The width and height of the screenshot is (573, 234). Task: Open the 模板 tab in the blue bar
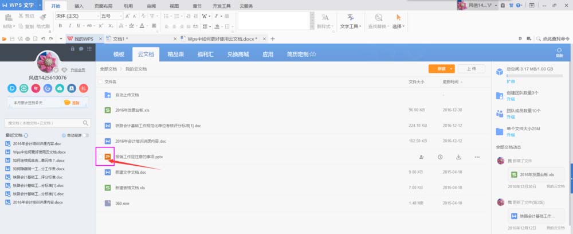pyautogui.click(x=119, y=54)
